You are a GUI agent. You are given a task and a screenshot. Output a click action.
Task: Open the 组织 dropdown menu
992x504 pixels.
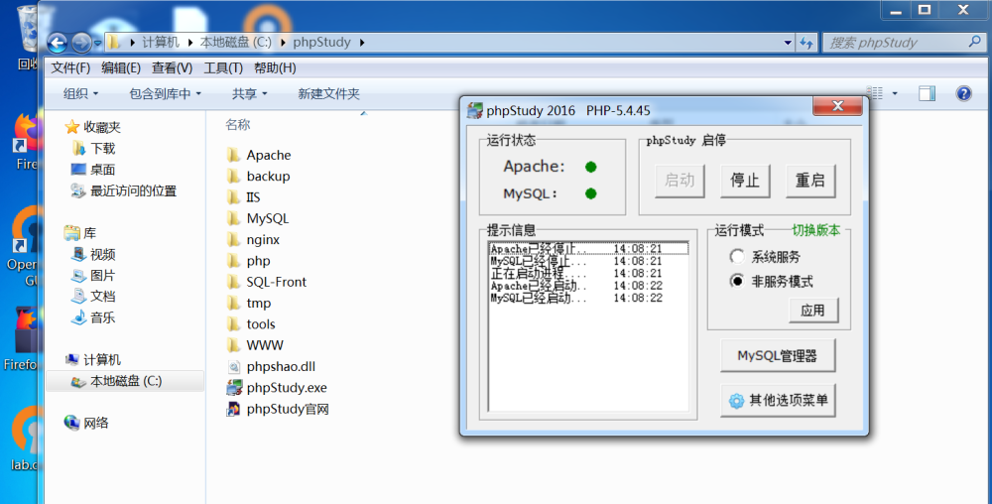tap(81, 93)
